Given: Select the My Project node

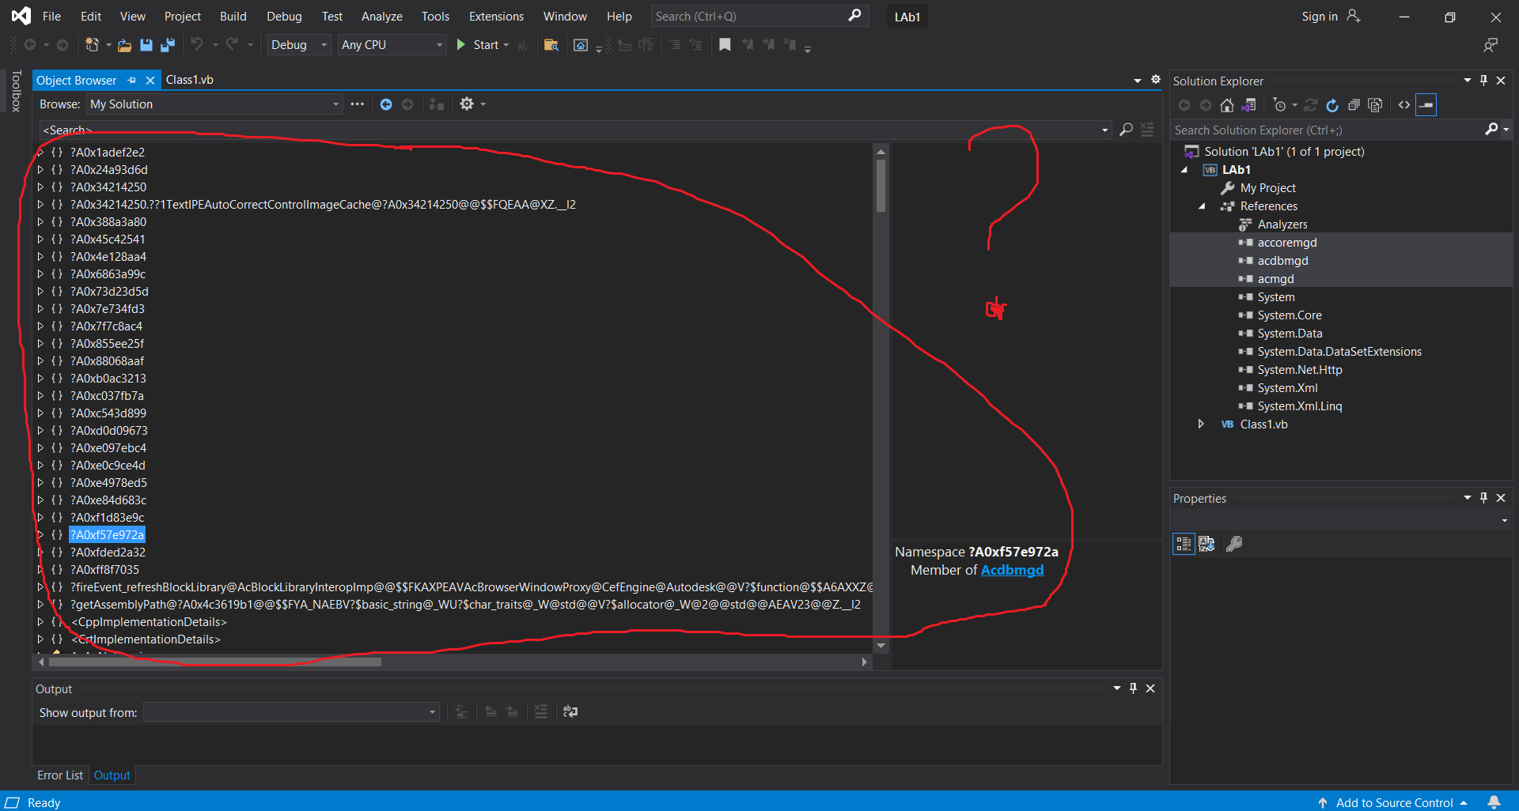Looking at the screenshot, I should [x=1267, y=188].
